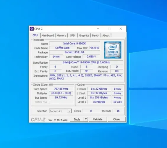The image size is (167, 148).
Task: Click the Tools button
Action: pos(77,119)
